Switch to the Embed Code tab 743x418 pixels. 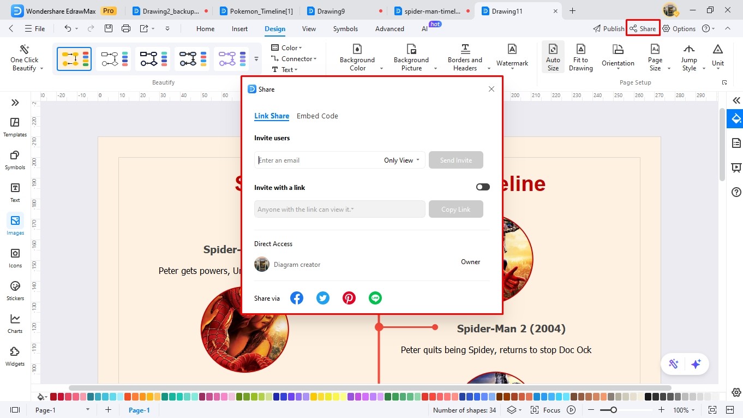317,116
